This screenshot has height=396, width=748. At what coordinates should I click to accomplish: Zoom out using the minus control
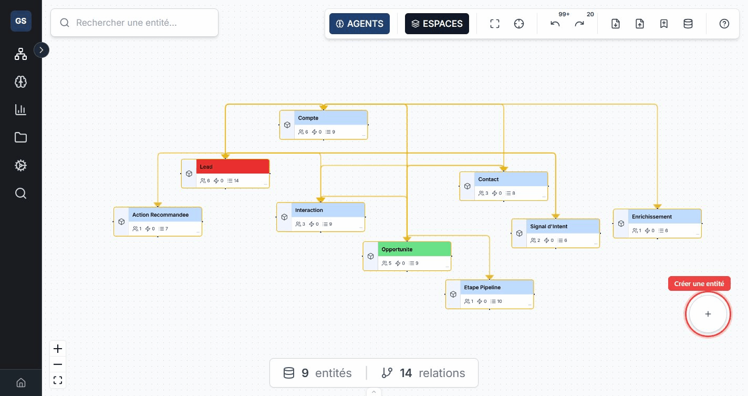[x=58, y=364]
